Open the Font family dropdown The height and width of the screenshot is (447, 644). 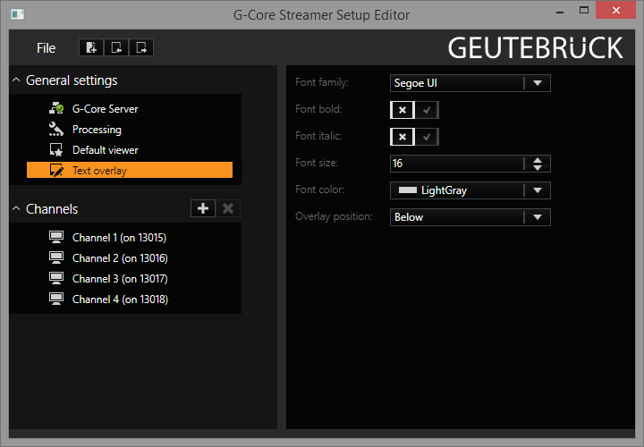pos(470,83)
